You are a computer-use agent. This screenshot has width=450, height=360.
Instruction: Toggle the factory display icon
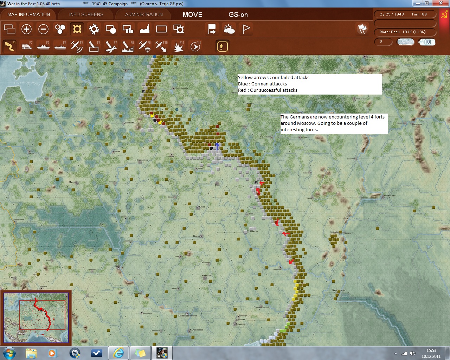tap(144, 29)
